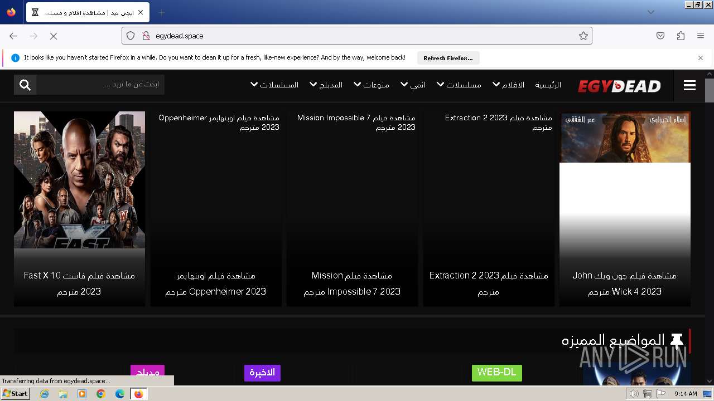714x401 pixels.
Task: Click the الاخيرة purple badge
Action: [262, 373]
